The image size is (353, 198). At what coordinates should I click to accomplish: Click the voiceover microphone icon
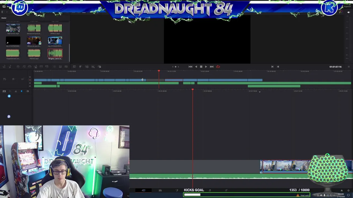(x=81, y=67)
